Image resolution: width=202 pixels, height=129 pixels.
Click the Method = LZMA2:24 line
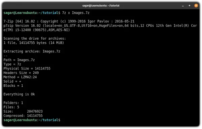tap(20, 77)
